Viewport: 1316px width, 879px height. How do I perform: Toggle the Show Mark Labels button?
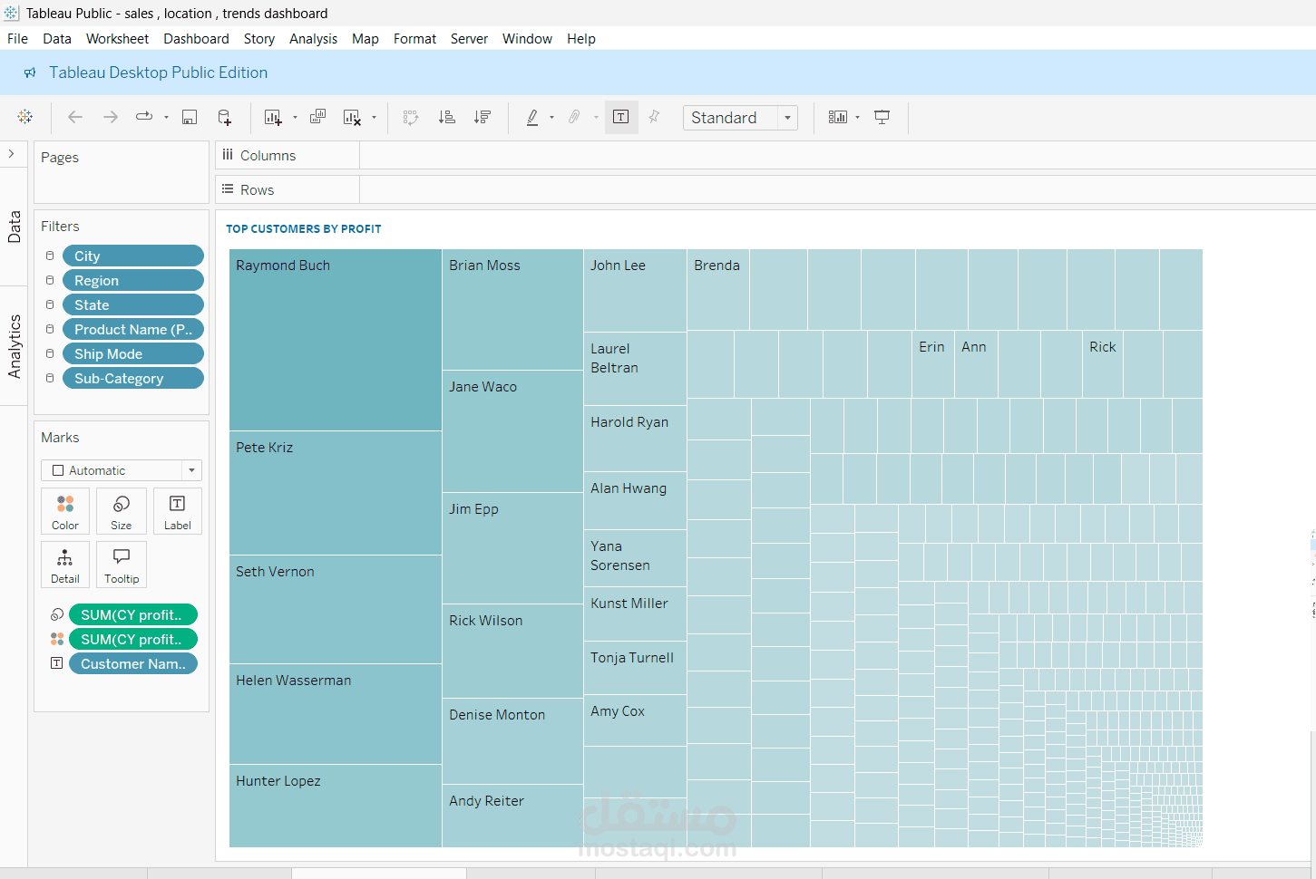tap(621, 117)
